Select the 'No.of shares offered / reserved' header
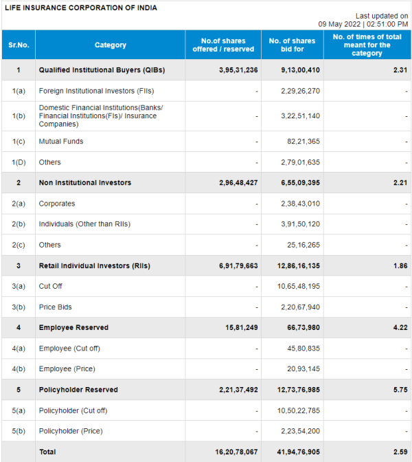 [x=223, y=45]
